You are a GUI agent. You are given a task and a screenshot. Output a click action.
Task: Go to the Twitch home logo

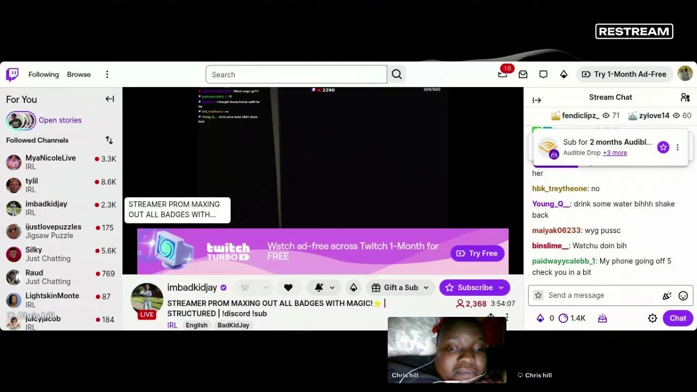click(12, 74)
